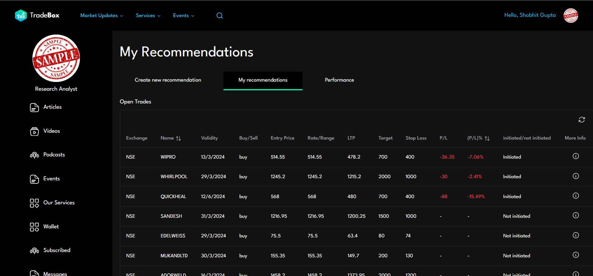The image size is (593, 276).
Task: Open Articles in the sidebar
Action: pos(52,107)
